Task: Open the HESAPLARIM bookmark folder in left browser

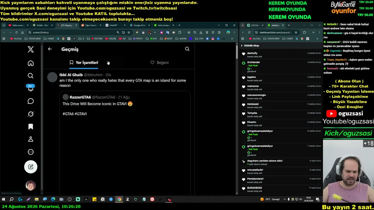Action: coord(32,38)
